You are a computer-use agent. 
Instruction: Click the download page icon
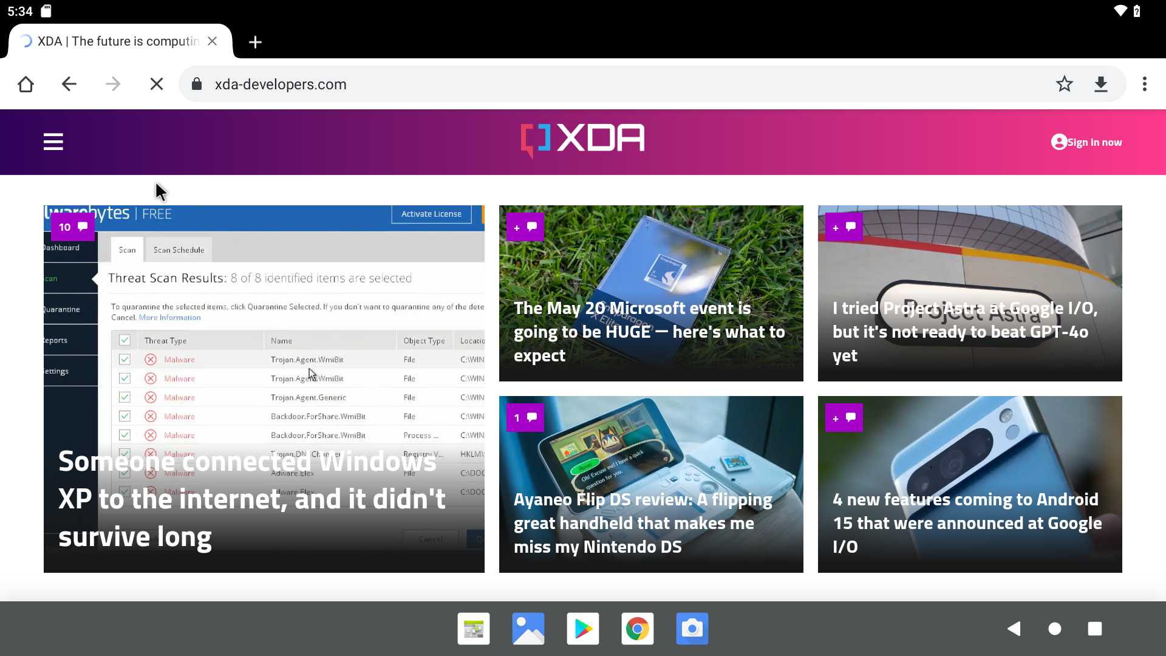1101,84
